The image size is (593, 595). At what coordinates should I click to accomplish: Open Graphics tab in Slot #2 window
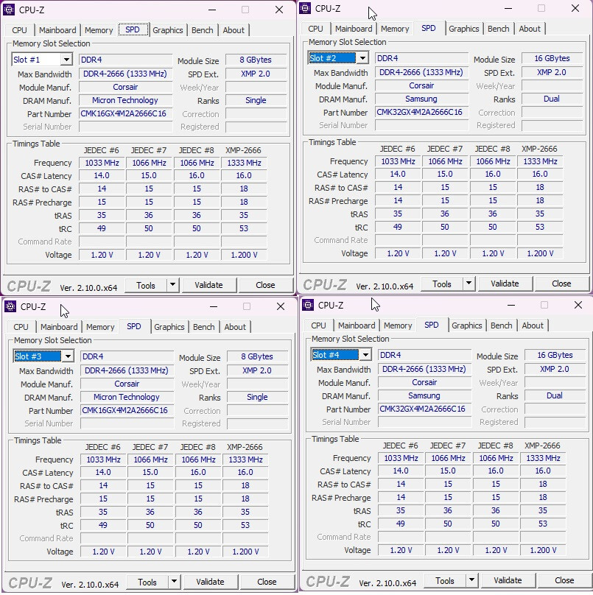(x=463, y=29)
